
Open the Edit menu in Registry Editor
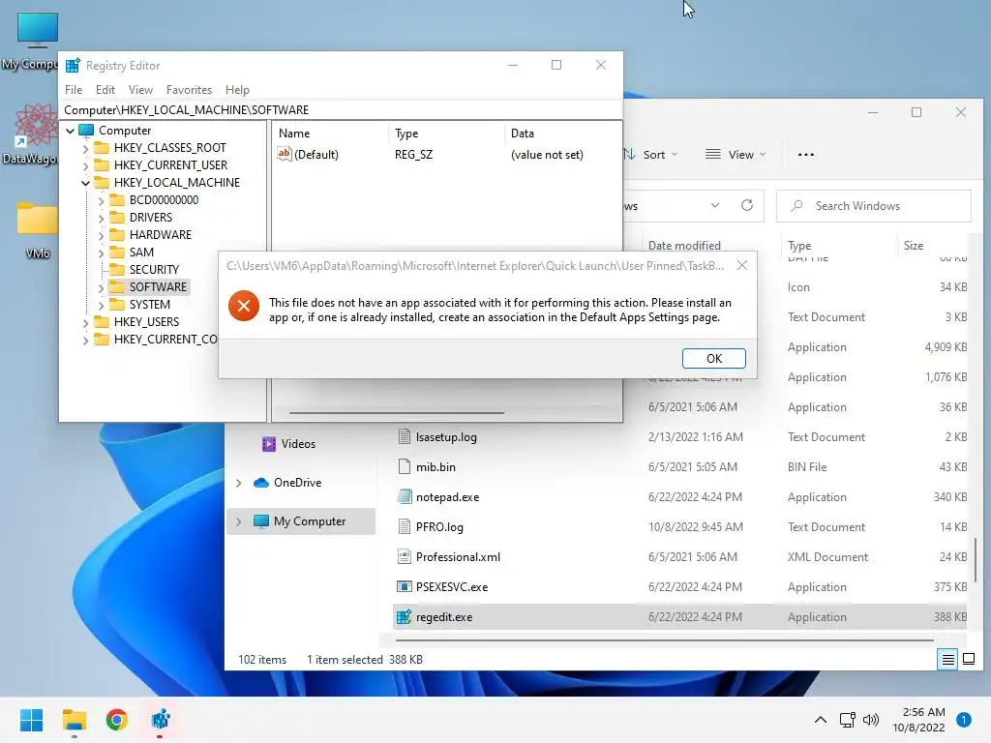pos(105,90)
